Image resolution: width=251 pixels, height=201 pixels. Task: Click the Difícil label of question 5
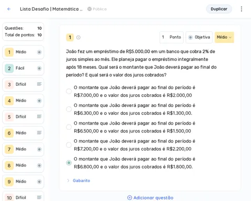pyautogui.click(x=21, y=117)
